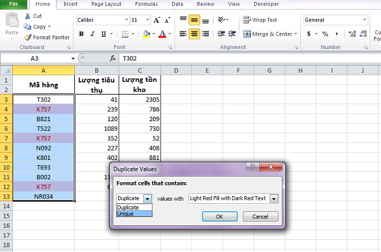381x252 pixels.
Task: Select Duplicate from the dropdown list
Action: click(x=135, y=208)
